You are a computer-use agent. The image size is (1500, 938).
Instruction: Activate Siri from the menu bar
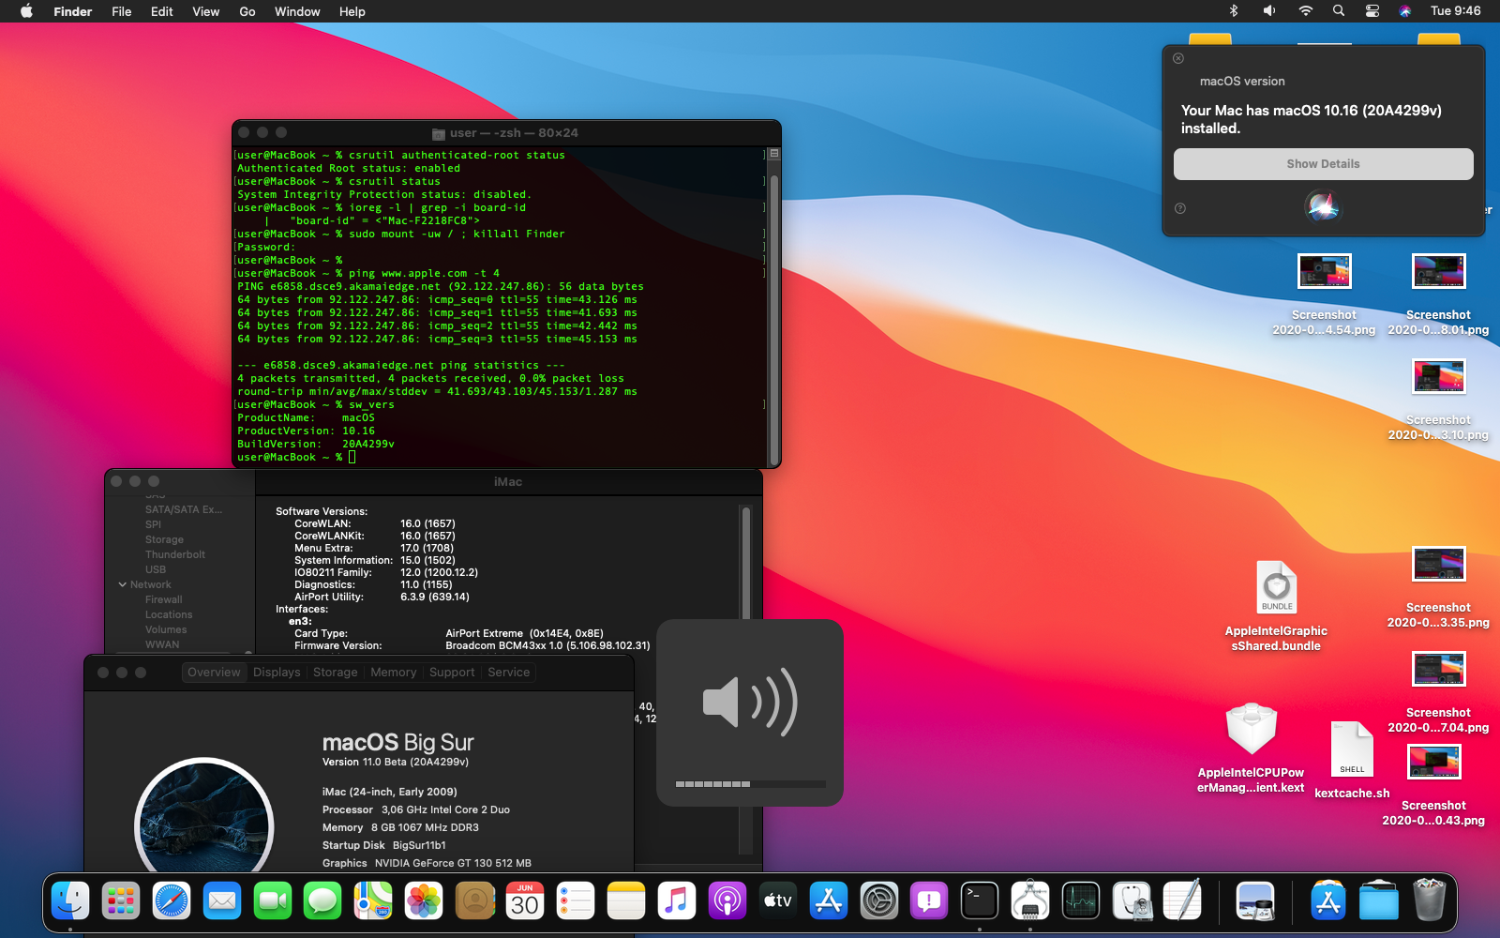coord(1405,11)
